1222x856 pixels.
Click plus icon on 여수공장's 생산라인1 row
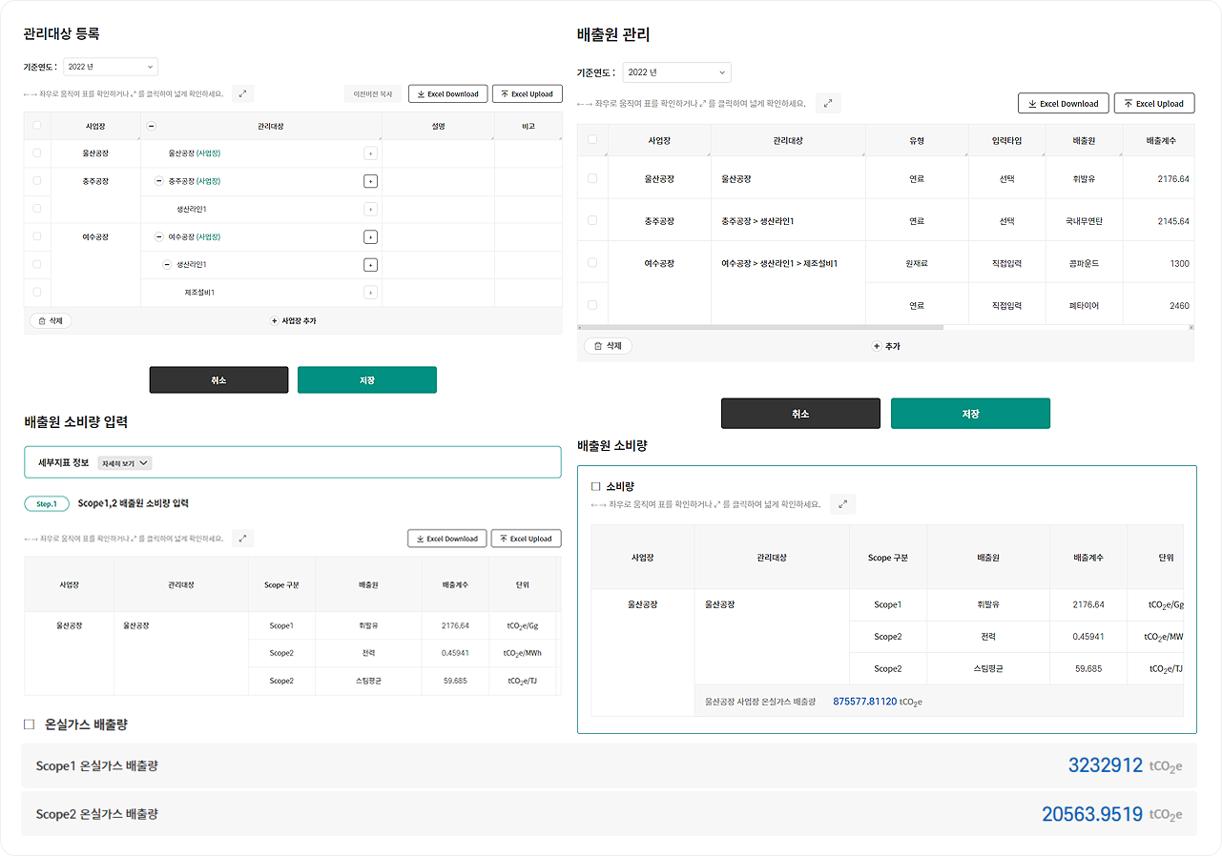(371, 265)
